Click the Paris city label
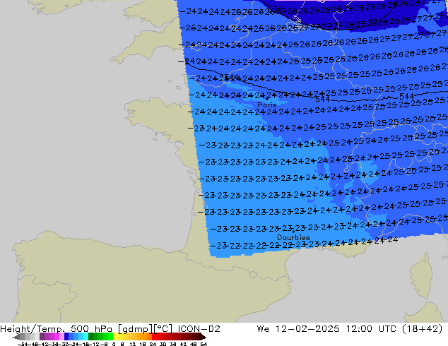The image size is (448, 346). pos(267,105)
